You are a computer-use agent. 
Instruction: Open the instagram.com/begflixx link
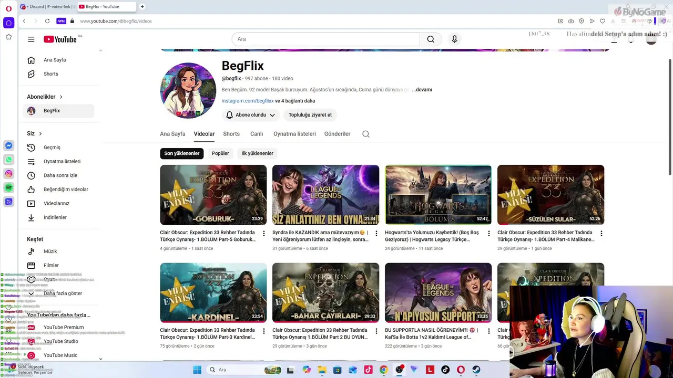pyautogui.click(x=248, y=101)
